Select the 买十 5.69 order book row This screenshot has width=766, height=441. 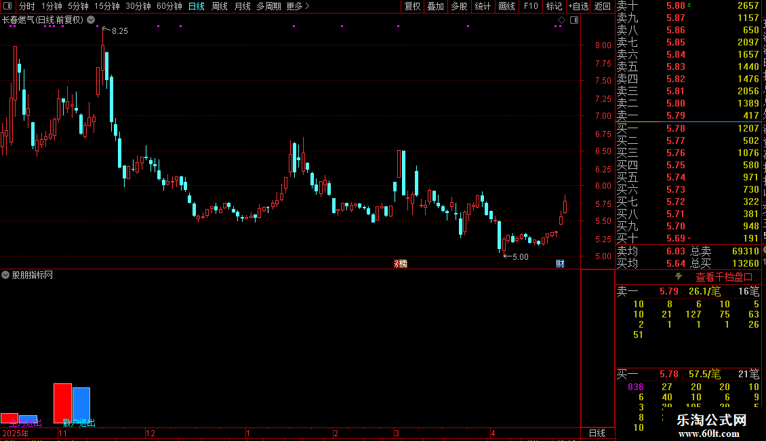point(688,238)
